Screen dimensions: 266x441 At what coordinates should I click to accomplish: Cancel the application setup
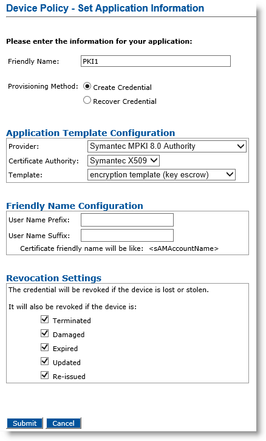tap(64, 423)
